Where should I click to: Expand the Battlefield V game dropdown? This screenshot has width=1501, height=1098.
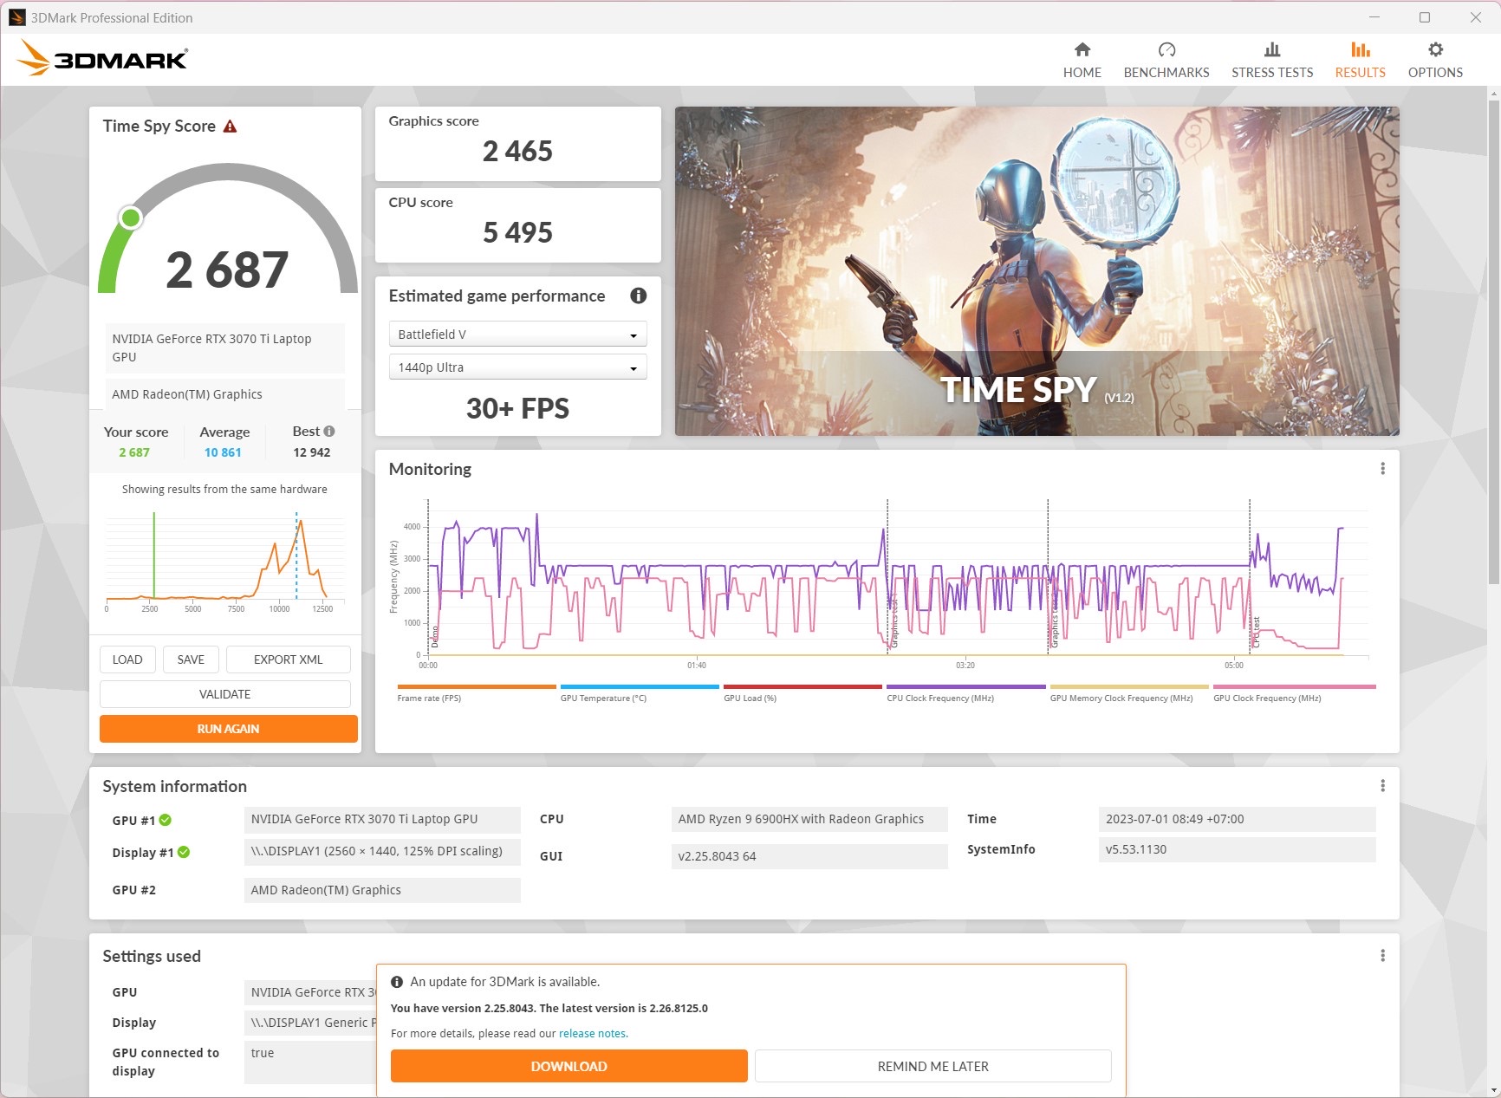[517, 335]
